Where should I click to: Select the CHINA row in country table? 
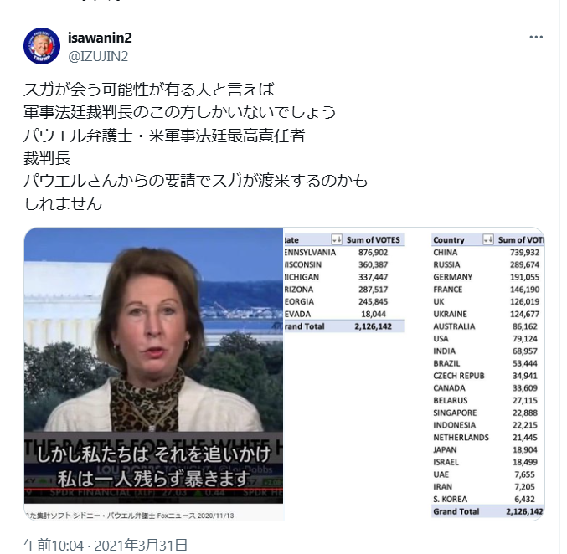487,252
